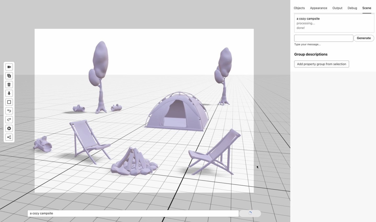Click the loading spinner button beside the prompt
Image resolution: width=376 pixels, height=222 pixels.
pos(250,213)
